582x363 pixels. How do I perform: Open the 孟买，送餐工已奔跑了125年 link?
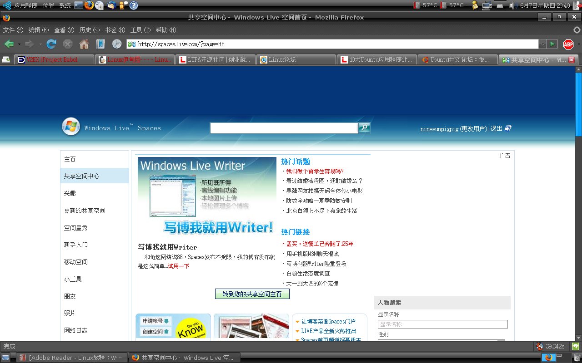pos(320,244)
